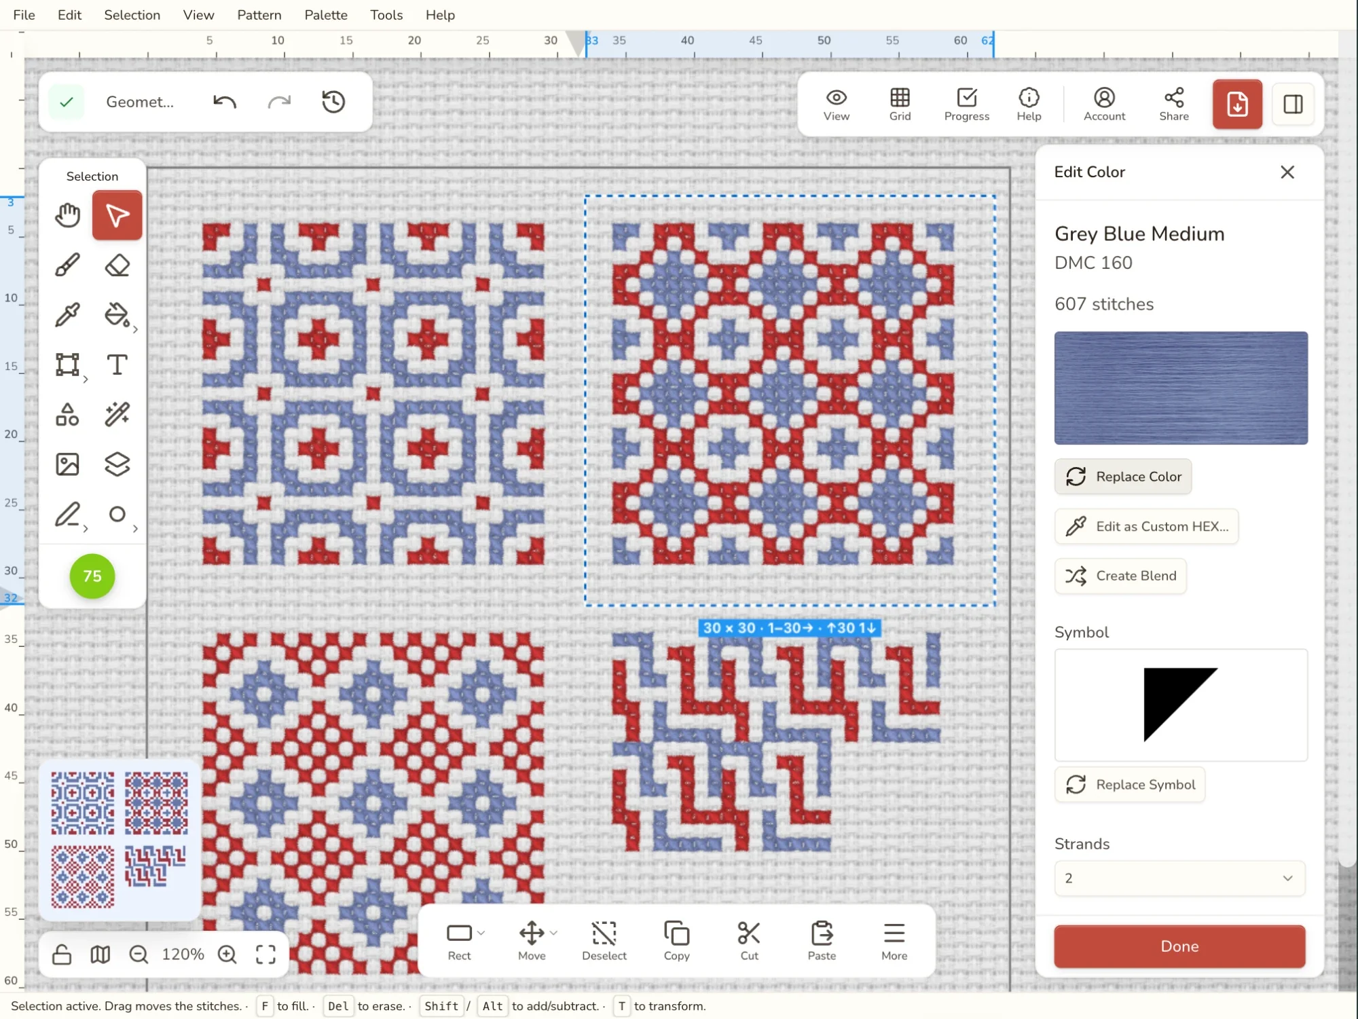Select the Circle knot tool
Viewport: 1358px width, 1019px height.
pyautogui.click(x=117, y=515)
